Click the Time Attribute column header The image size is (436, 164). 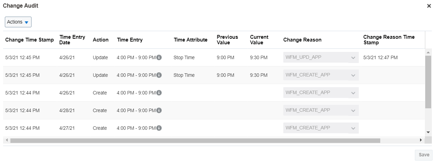(190, 40)
